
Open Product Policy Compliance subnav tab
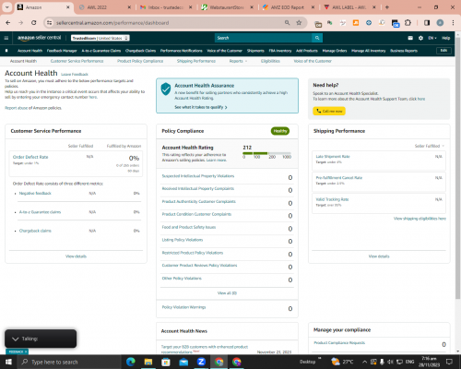[140, 61]
